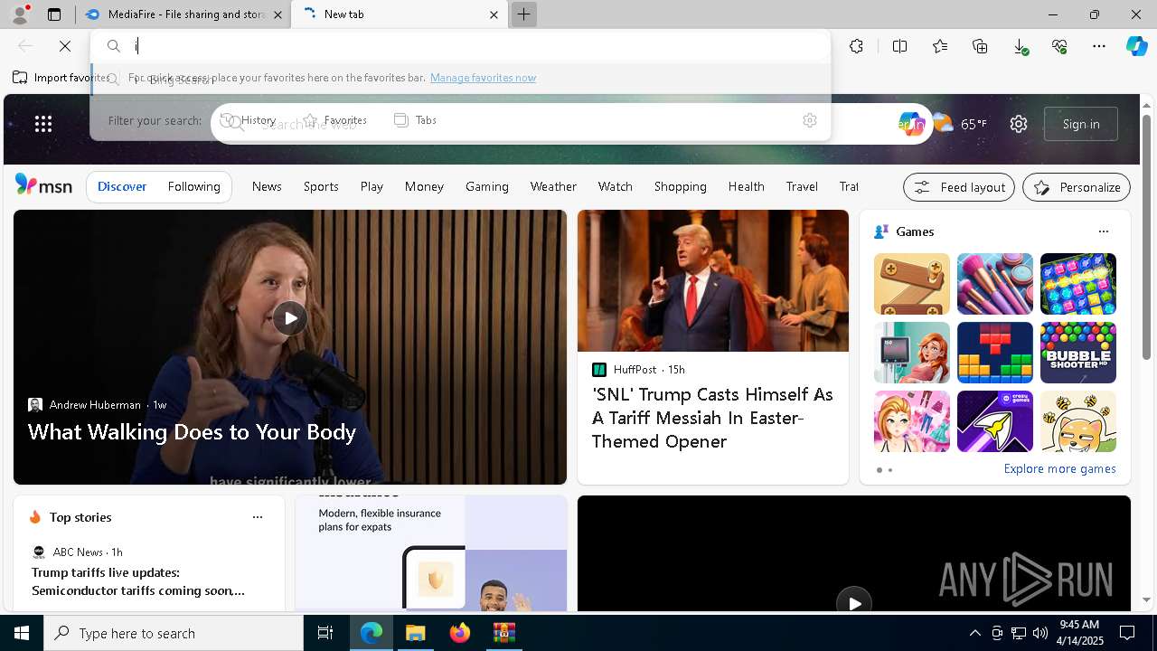Viewport: 1157px width, 651px height.
Task: Filter search by Favorites
Action: (x=335, y=120)
